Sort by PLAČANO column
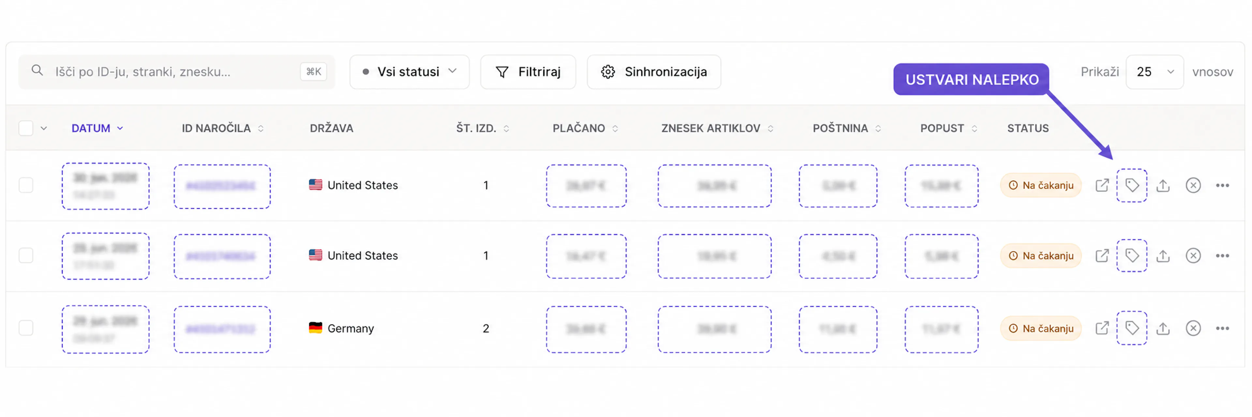 [x=585, y=128]
